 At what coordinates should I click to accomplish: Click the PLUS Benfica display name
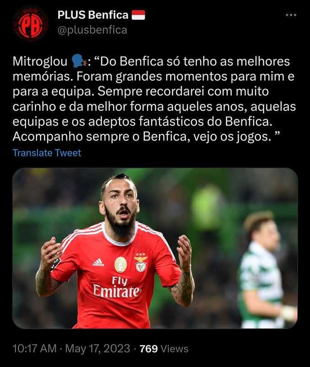tap(93, 15)
